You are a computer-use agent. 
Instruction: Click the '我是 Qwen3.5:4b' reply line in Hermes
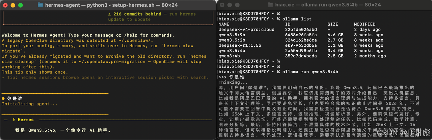(x=63, y=130)
